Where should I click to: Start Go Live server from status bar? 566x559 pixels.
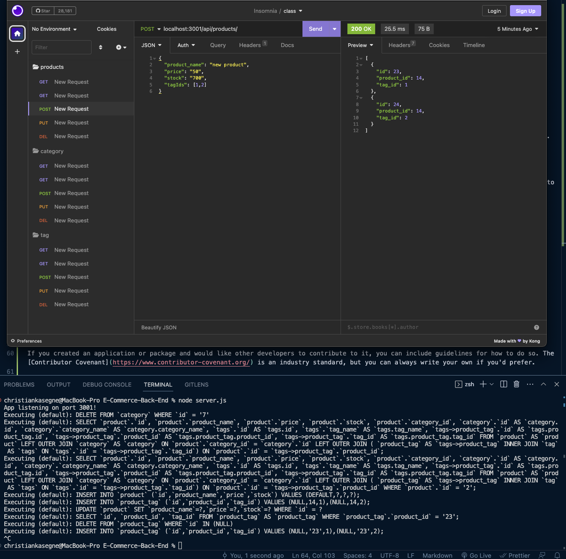(x=476, y=555)
